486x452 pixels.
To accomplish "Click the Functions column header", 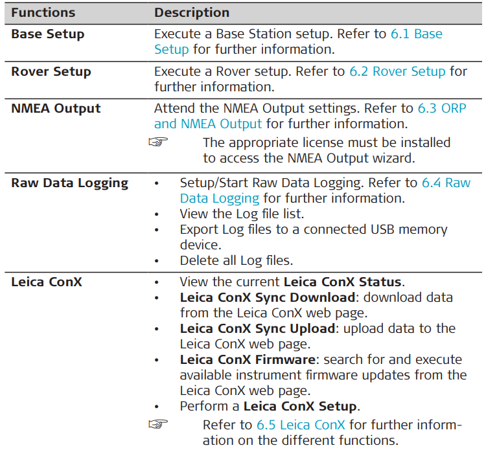I will tap(43, 12).
